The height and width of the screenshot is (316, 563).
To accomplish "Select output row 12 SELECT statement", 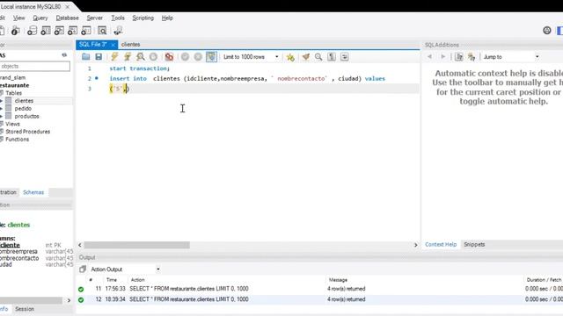I will tap(188, 299).
